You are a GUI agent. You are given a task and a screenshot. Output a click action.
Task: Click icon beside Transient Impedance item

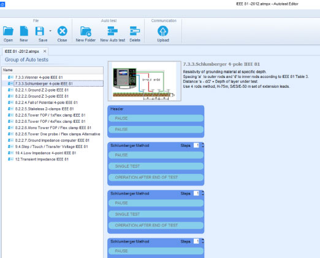click(10, 159)
